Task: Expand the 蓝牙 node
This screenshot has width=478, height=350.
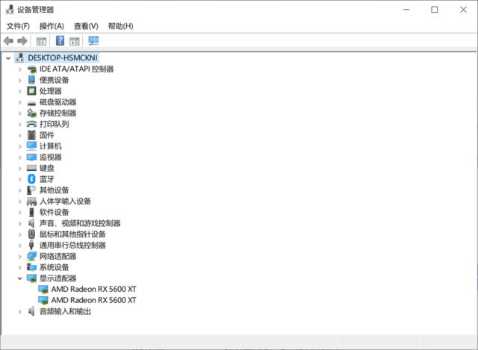Action: tap(20, 179)
